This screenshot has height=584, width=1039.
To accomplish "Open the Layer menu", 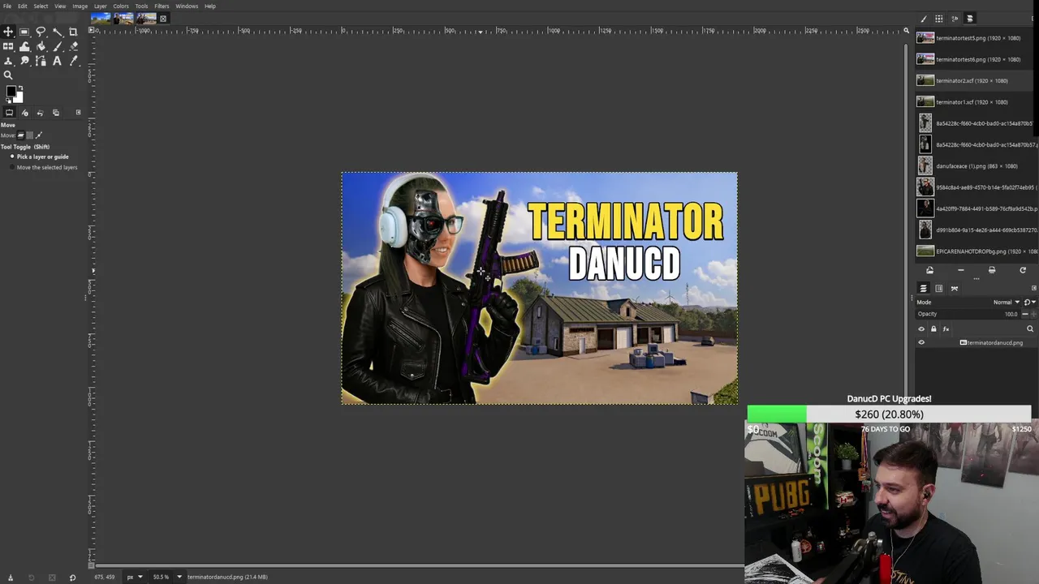I will (x=100, y=6).
